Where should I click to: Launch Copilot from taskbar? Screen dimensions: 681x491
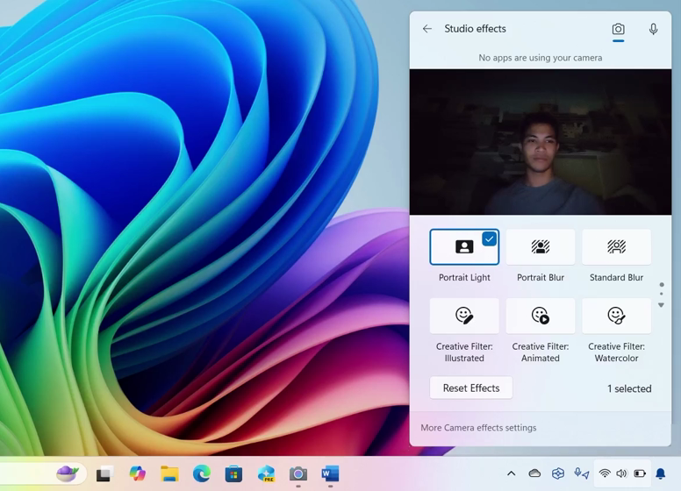coord(137,473)
